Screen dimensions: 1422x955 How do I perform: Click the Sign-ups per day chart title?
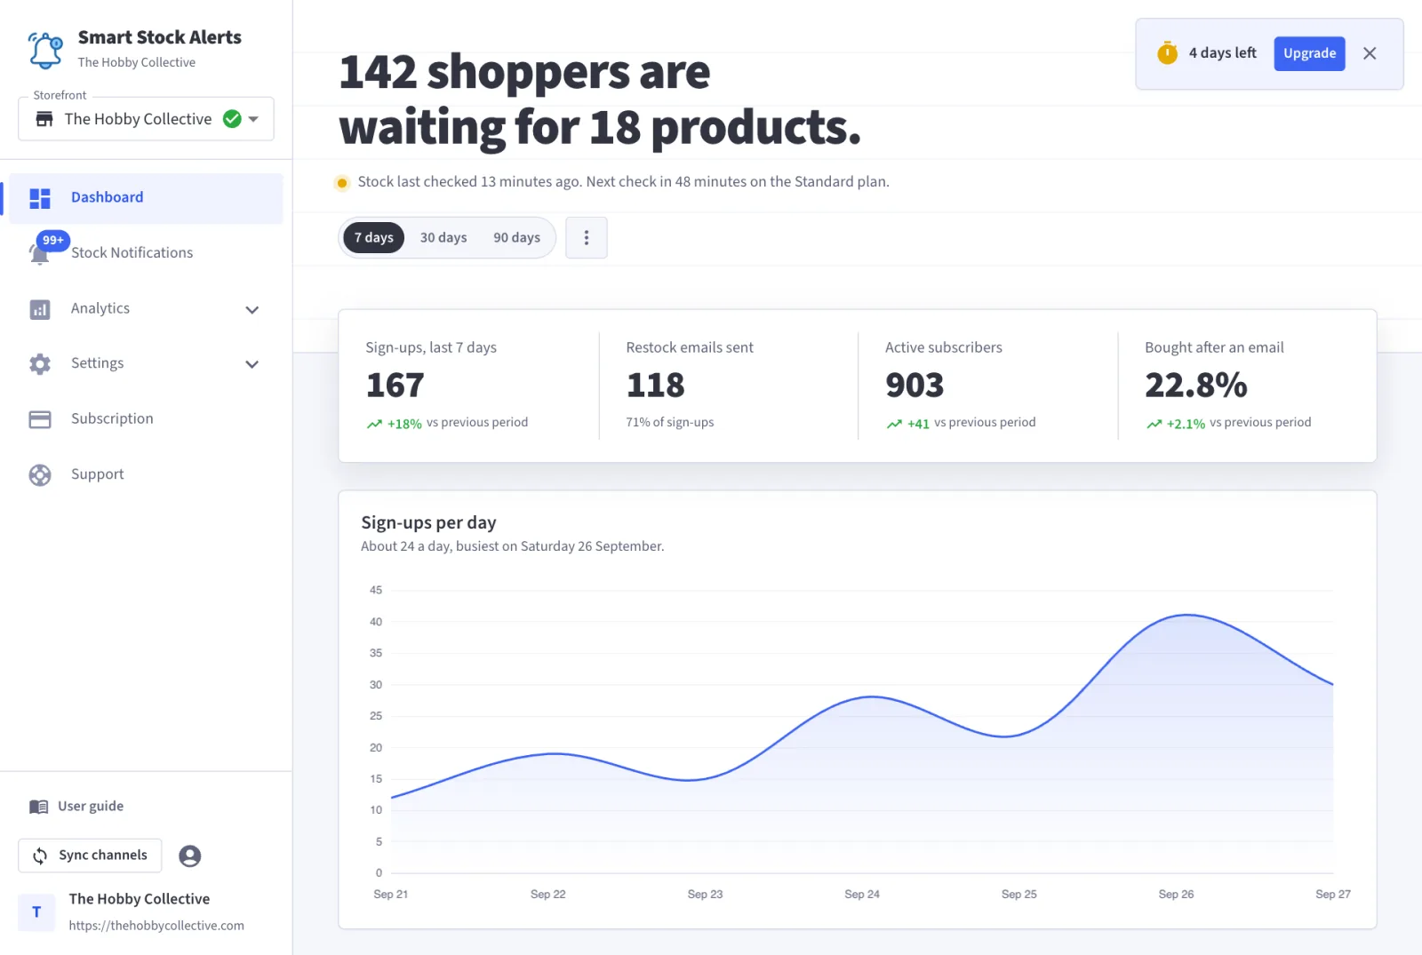(x=428, y=523)
